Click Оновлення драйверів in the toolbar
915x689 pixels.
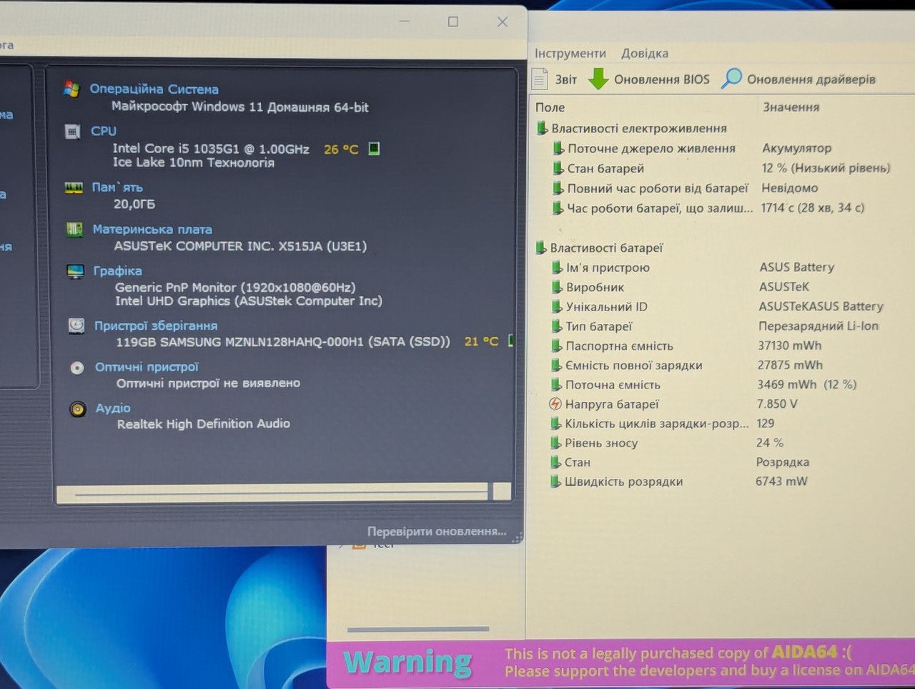(798, 79)
